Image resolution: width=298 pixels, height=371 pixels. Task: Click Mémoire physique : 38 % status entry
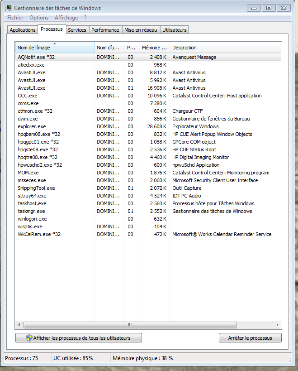point(142,358)
